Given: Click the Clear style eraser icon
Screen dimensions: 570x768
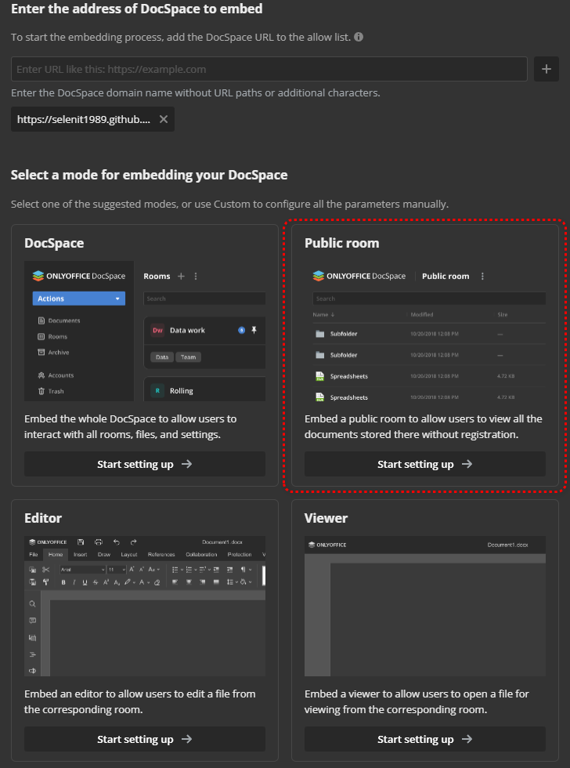Looking at the screenshot, I should point(157,582).
